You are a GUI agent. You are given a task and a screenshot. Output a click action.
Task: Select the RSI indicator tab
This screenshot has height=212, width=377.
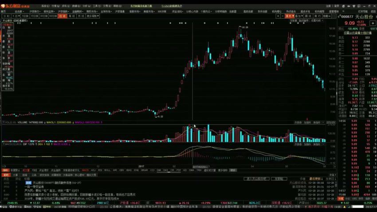(x=100, y=170)
